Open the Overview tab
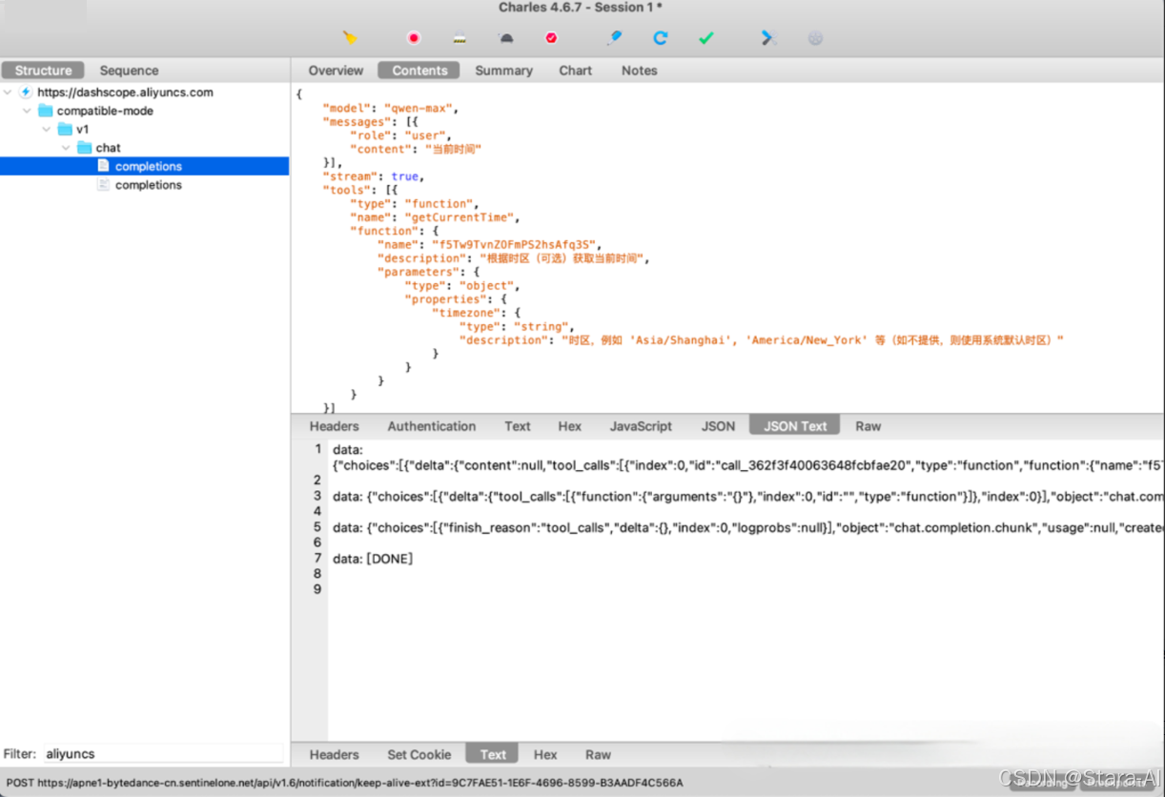Viewport: 1165px width, 797px height. (x=336, y=71)
